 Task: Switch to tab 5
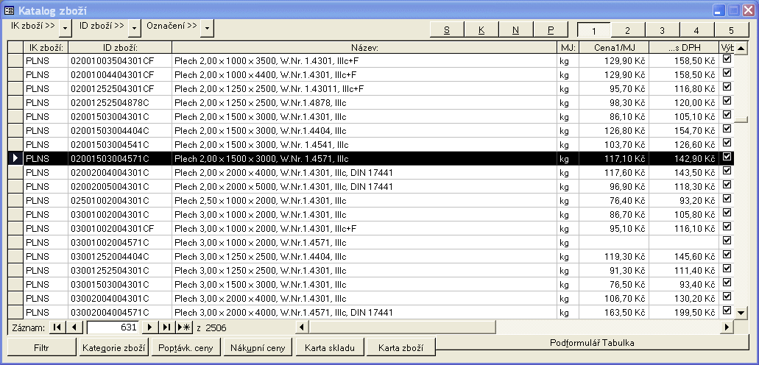730,30
